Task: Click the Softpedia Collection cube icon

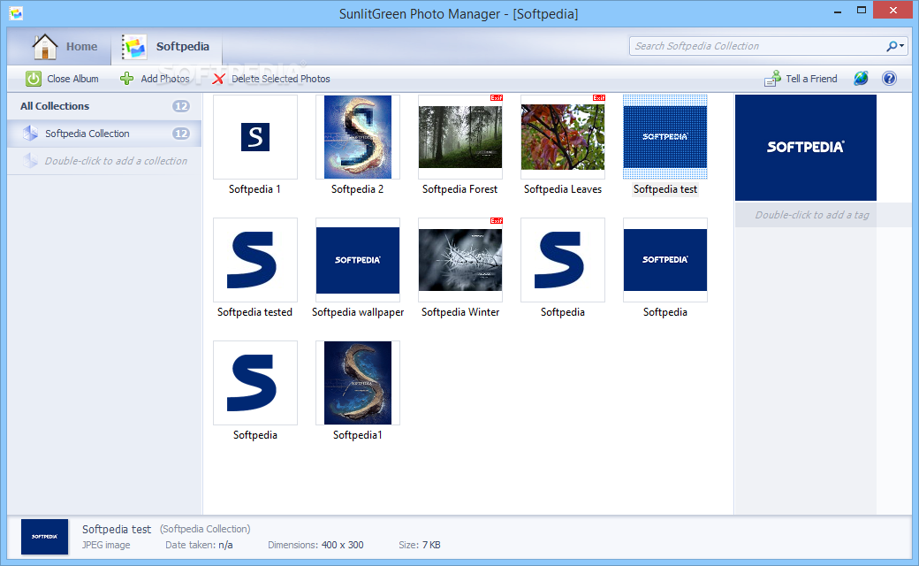Action: pyautogui.click(x=30, y=134)
